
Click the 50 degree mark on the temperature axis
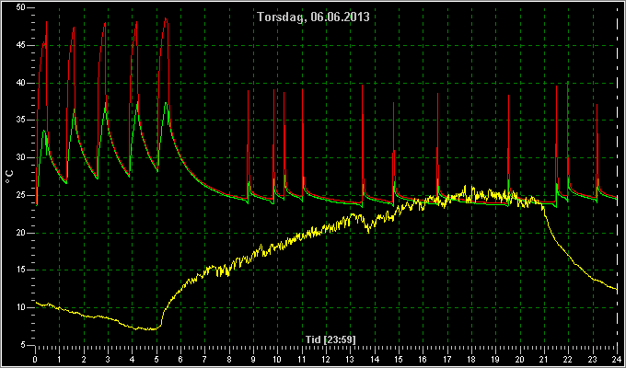click(x=21, y=7)
